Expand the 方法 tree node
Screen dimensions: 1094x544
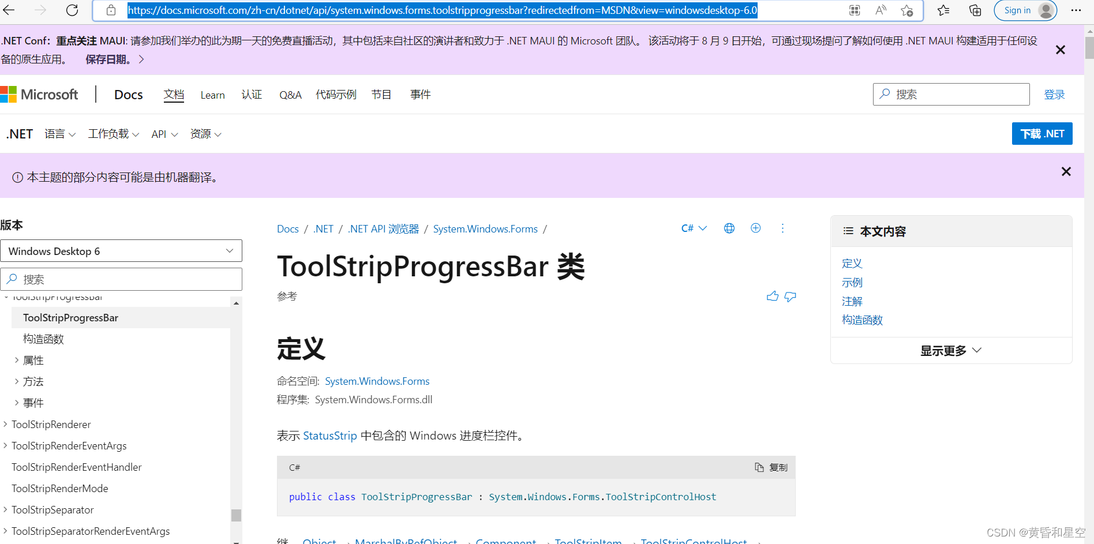tap(16, 381)
